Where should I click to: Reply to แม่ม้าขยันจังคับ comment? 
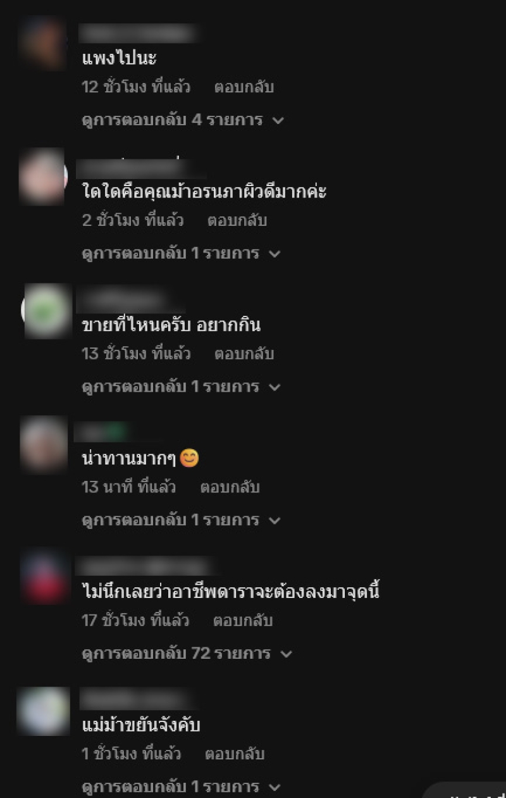tap(235, 754)
